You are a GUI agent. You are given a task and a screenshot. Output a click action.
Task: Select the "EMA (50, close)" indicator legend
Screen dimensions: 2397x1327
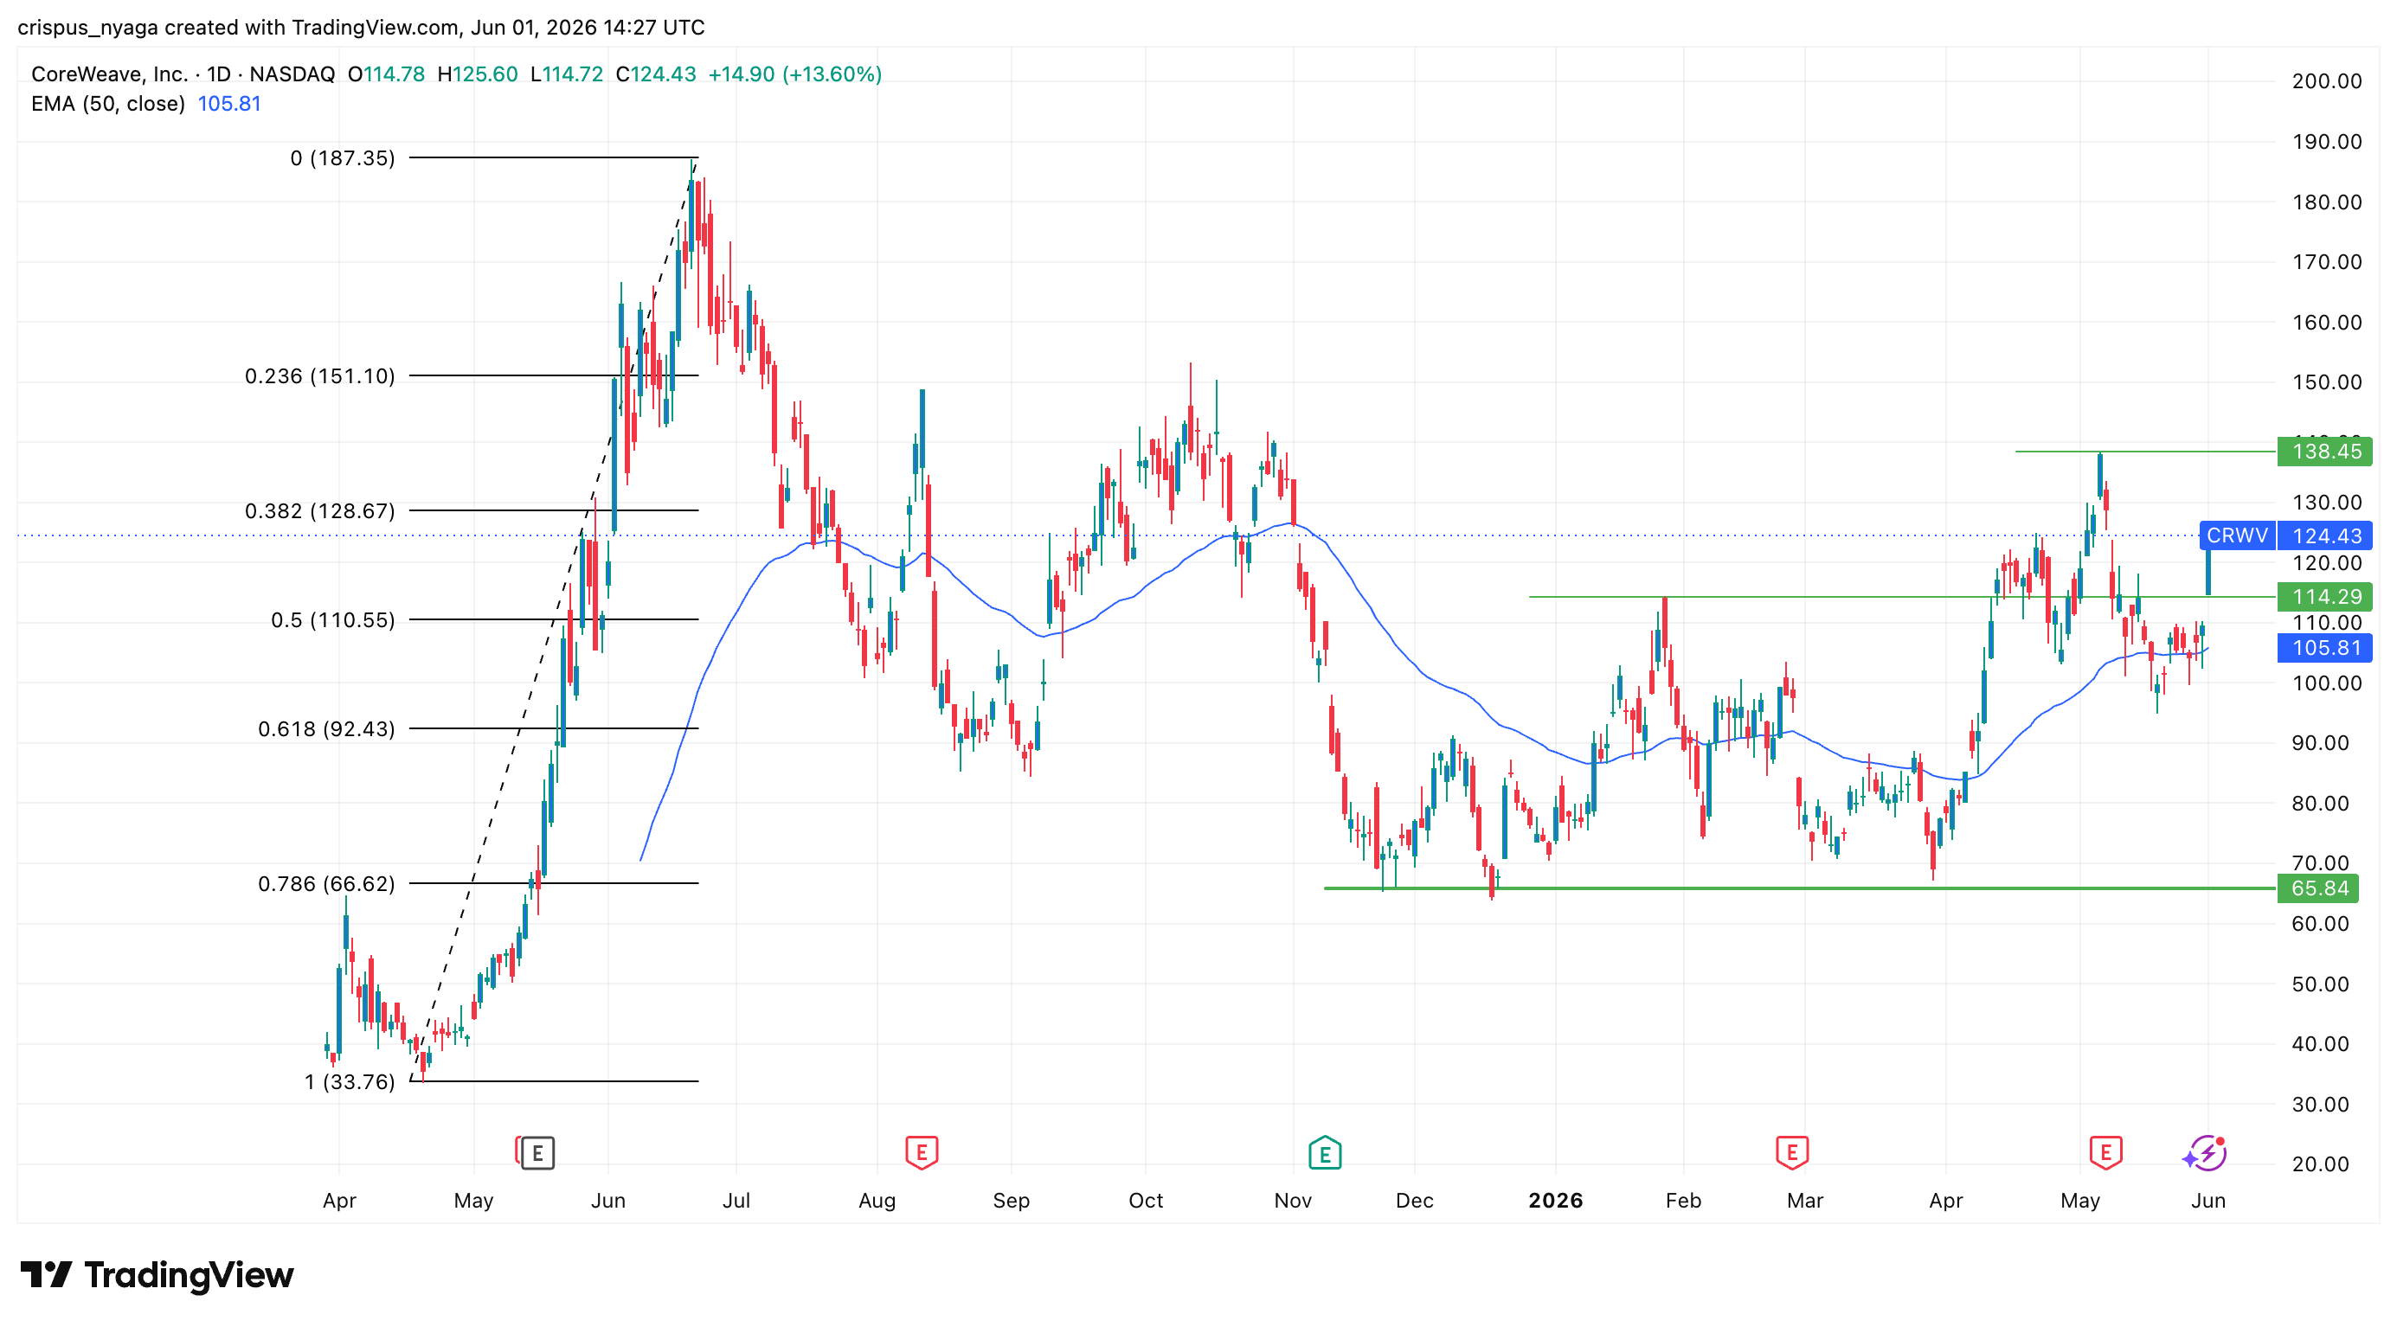pos(108,104)
